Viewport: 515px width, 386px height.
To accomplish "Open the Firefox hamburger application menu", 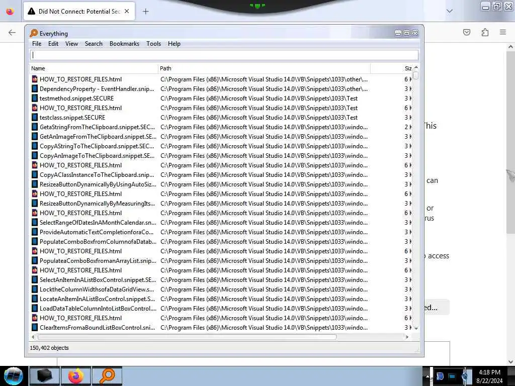I will tap(502, 32).
